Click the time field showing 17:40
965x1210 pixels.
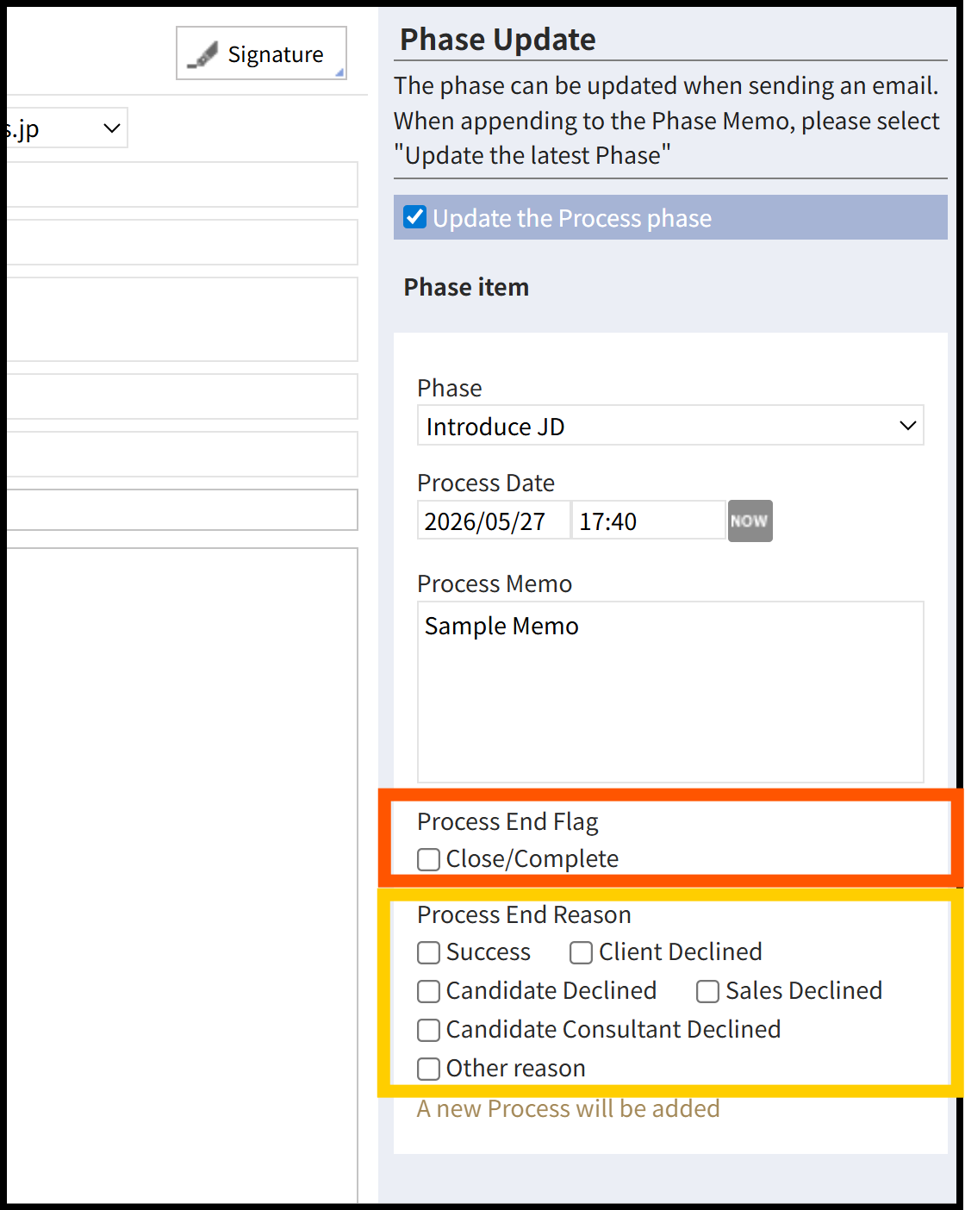click(x=649, y=521)
